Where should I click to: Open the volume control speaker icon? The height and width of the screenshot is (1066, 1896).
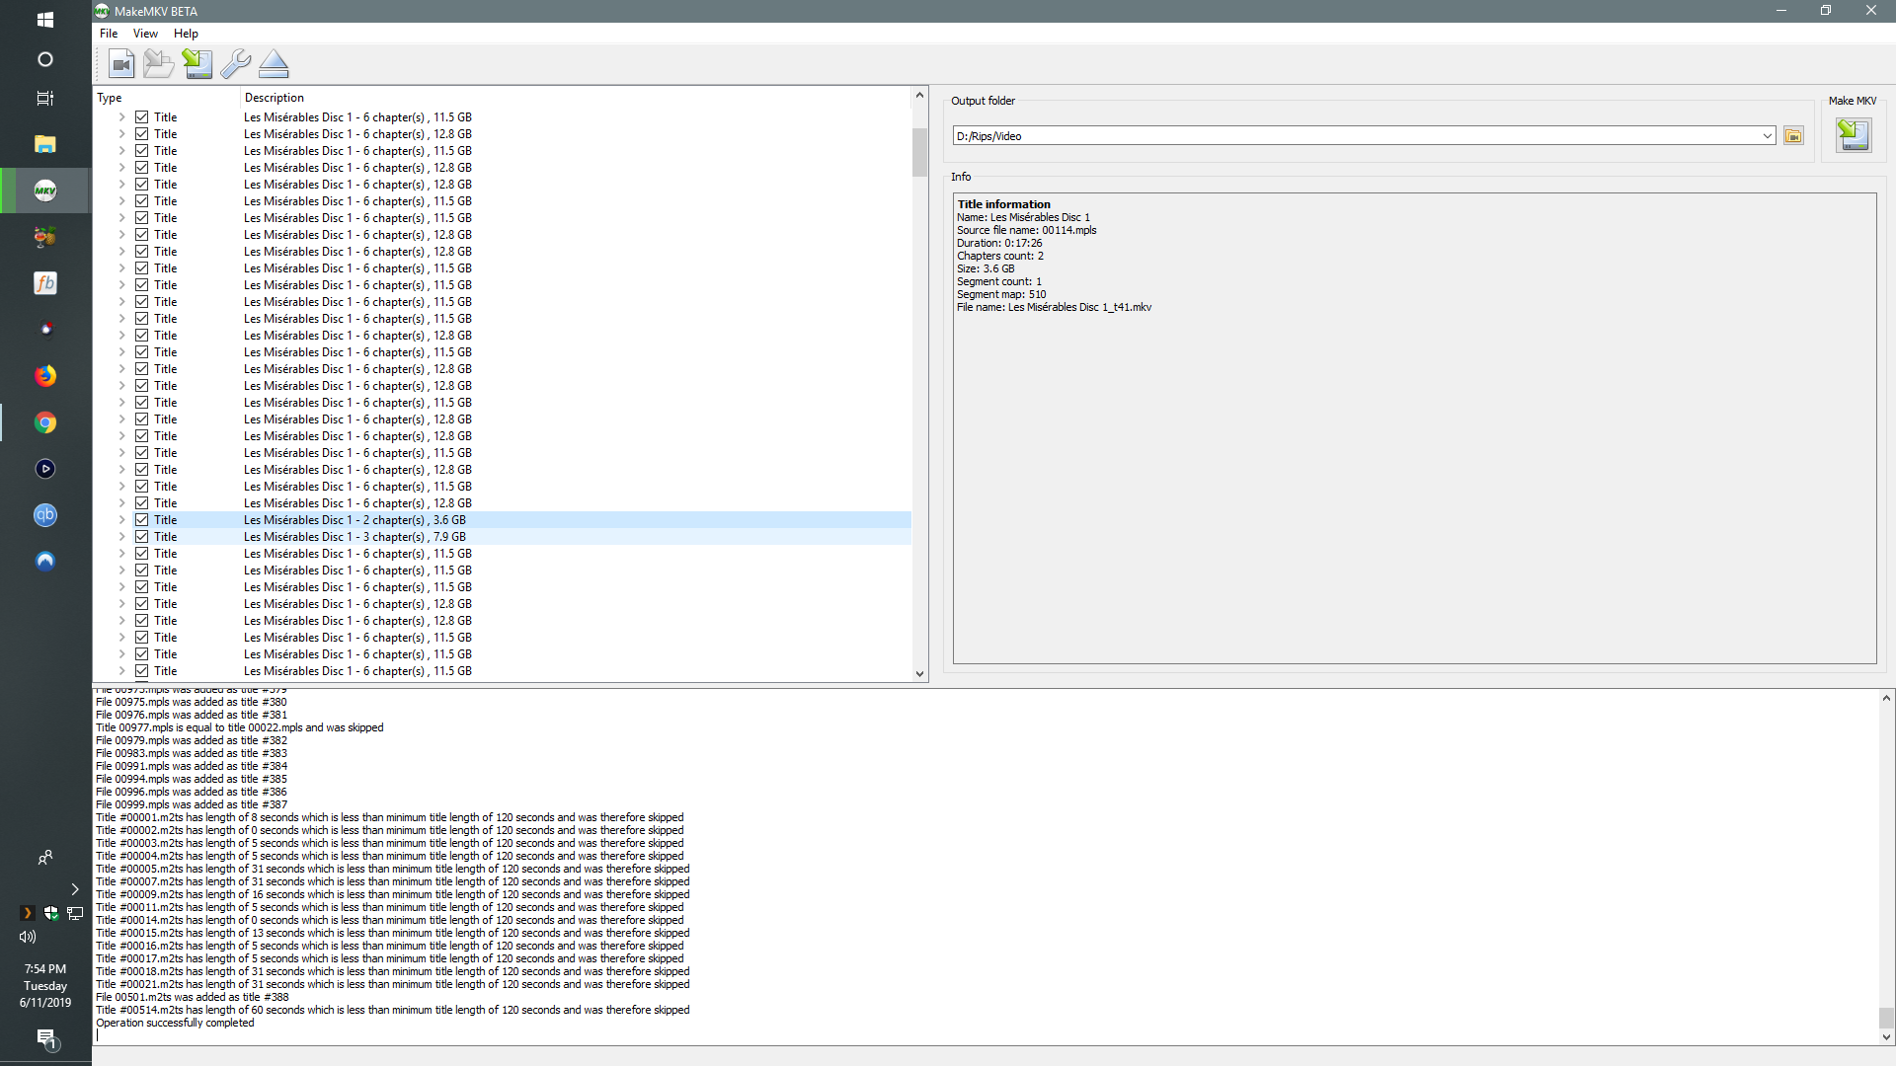point(28,937)
